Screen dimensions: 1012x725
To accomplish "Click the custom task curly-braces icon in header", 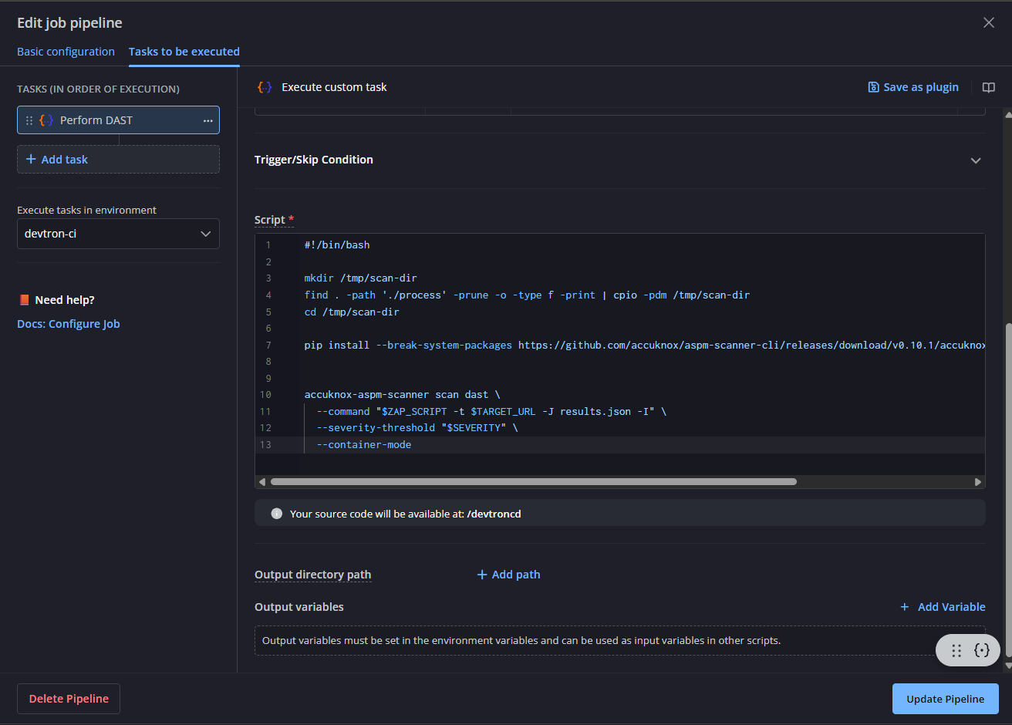I will tap(265, 87).
